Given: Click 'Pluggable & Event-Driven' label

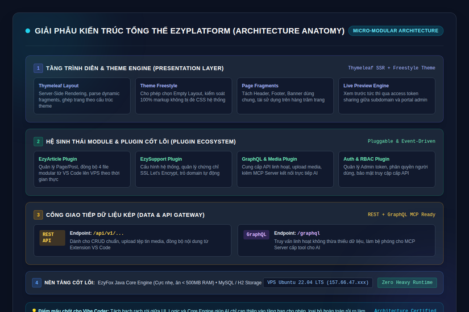Looking at the screenshot, I should [x=401, y=141].
